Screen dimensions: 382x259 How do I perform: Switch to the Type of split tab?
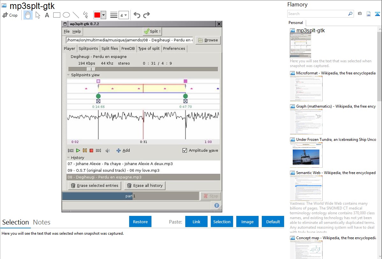coord(149,48)
